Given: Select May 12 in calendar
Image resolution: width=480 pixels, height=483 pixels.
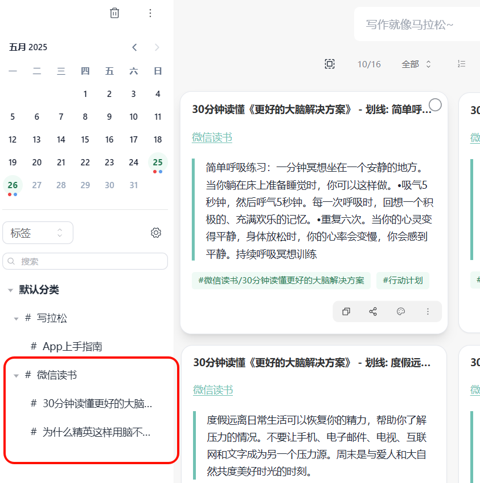Looking at the screenshot, I should coord(13,140).
